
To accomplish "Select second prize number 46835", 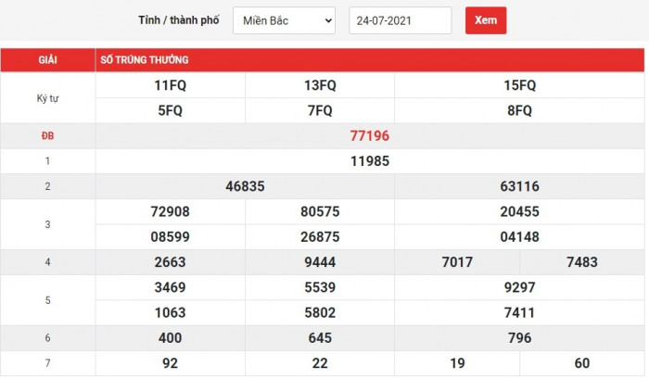I will tap(245, 186).
